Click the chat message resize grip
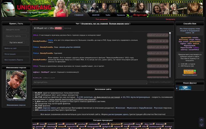The image size is (206, 129). (146, 83)
